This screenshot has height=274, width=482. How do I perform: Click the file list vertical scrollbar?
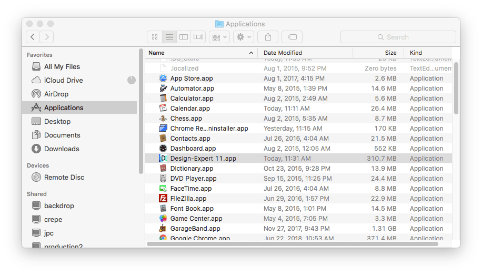456,88
